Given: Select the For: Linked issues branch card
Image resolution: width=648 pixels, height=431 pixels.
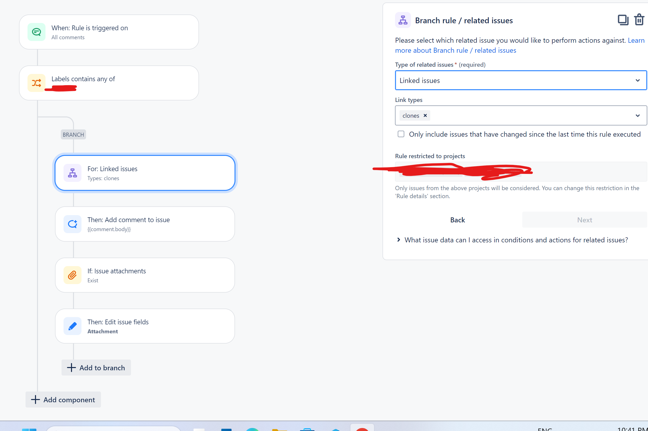Looking at the screenshot, I should [145, 173].
